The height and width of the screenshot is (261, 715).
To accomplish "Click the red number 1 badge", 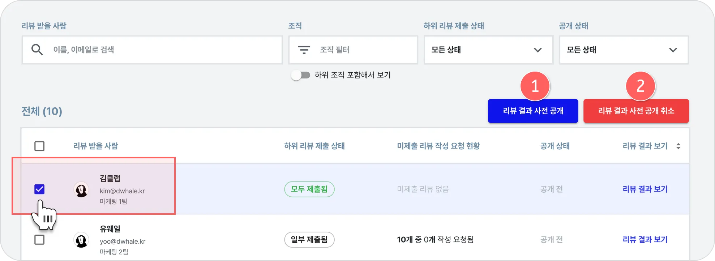I will click(535, 86).
